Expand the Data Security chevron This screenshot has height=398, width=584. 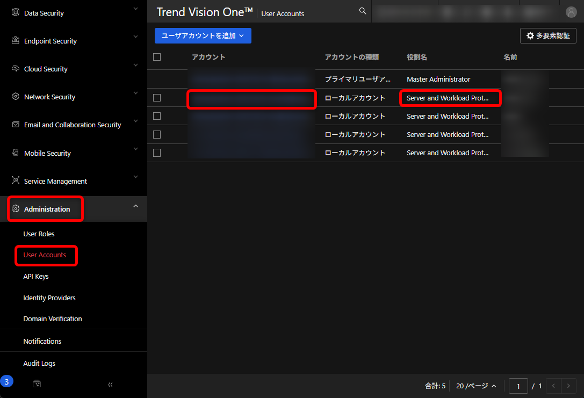tap(135, 9)
